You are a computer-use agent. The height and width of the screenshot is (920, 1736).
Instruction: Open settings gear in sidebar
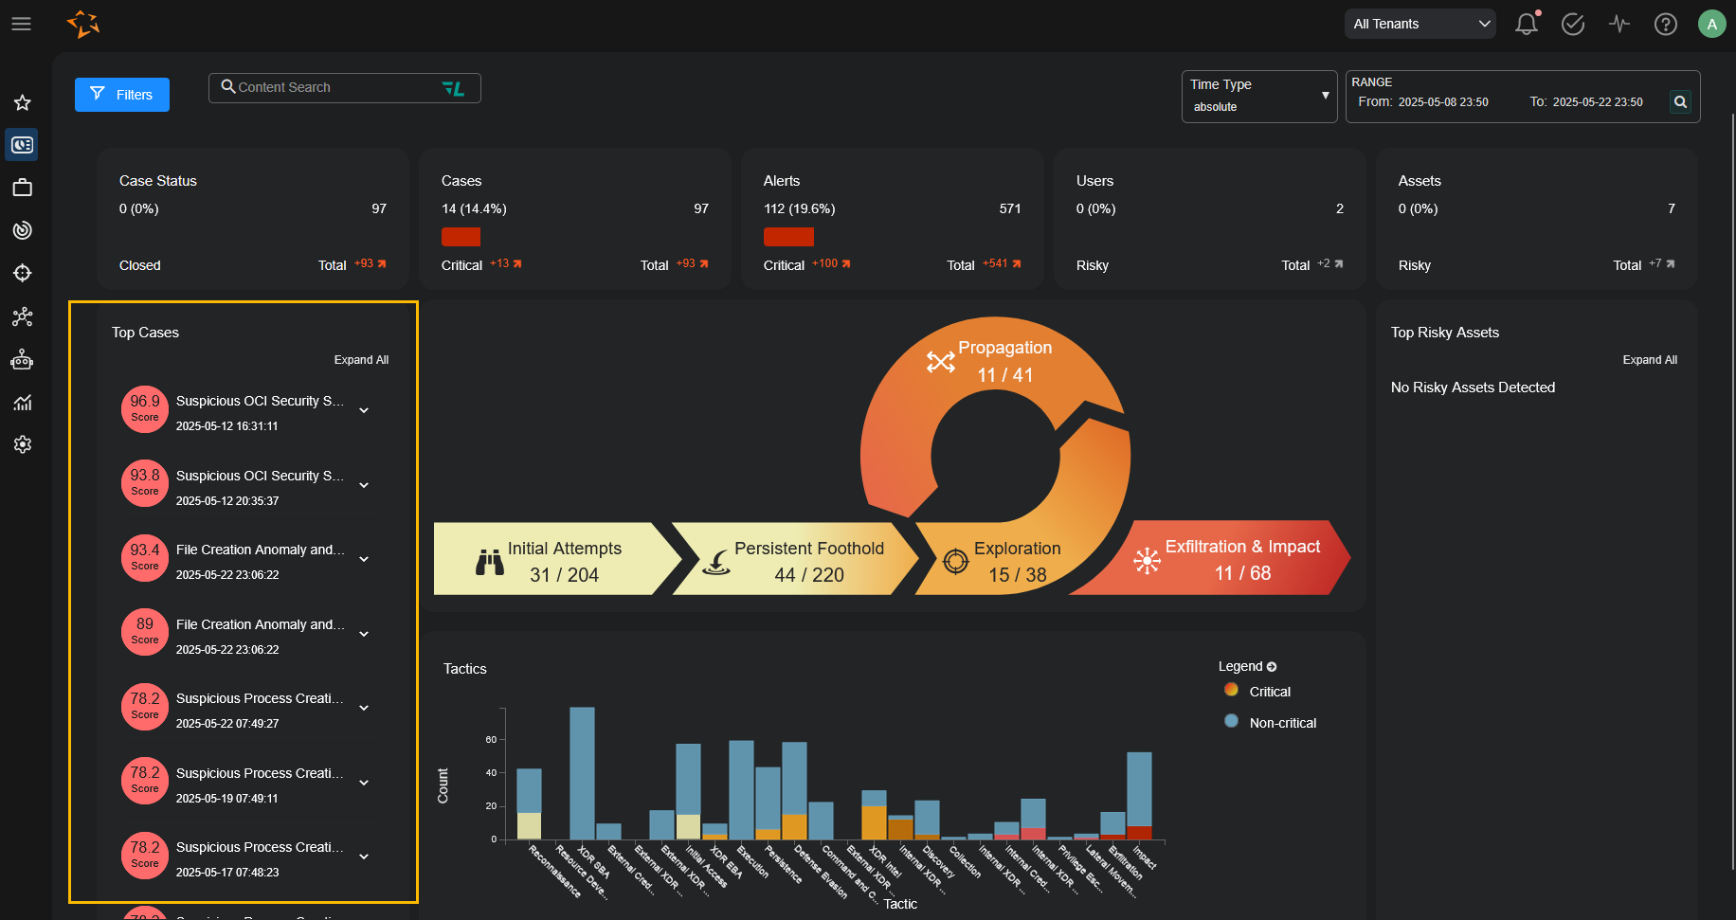point(23,444)
